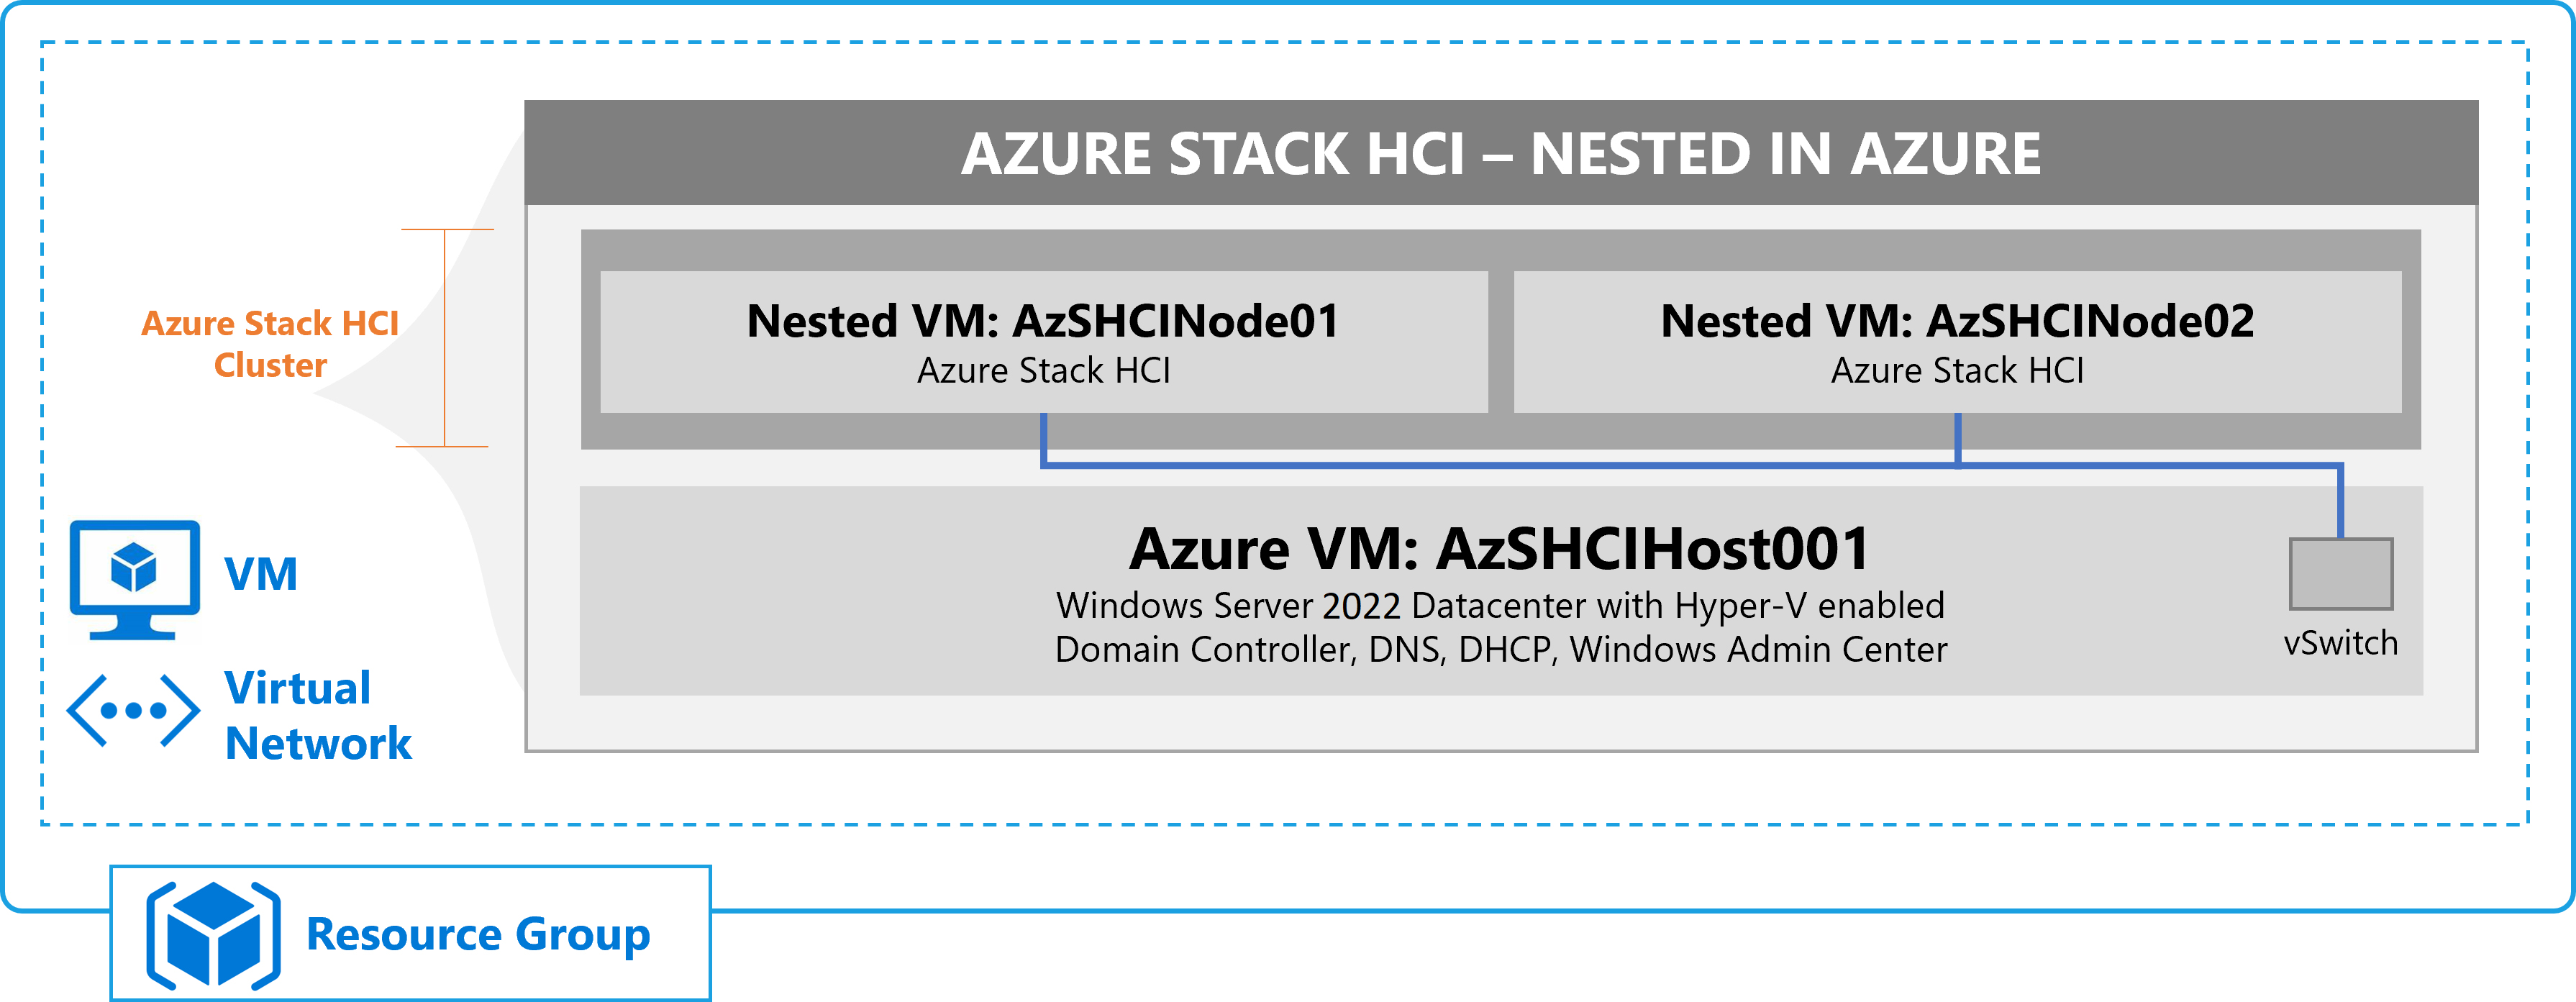Click the Azure Stack HCI Nested in Azure title bar
Viewport: 2576px width, 1002px height.
click(1501, 153)
